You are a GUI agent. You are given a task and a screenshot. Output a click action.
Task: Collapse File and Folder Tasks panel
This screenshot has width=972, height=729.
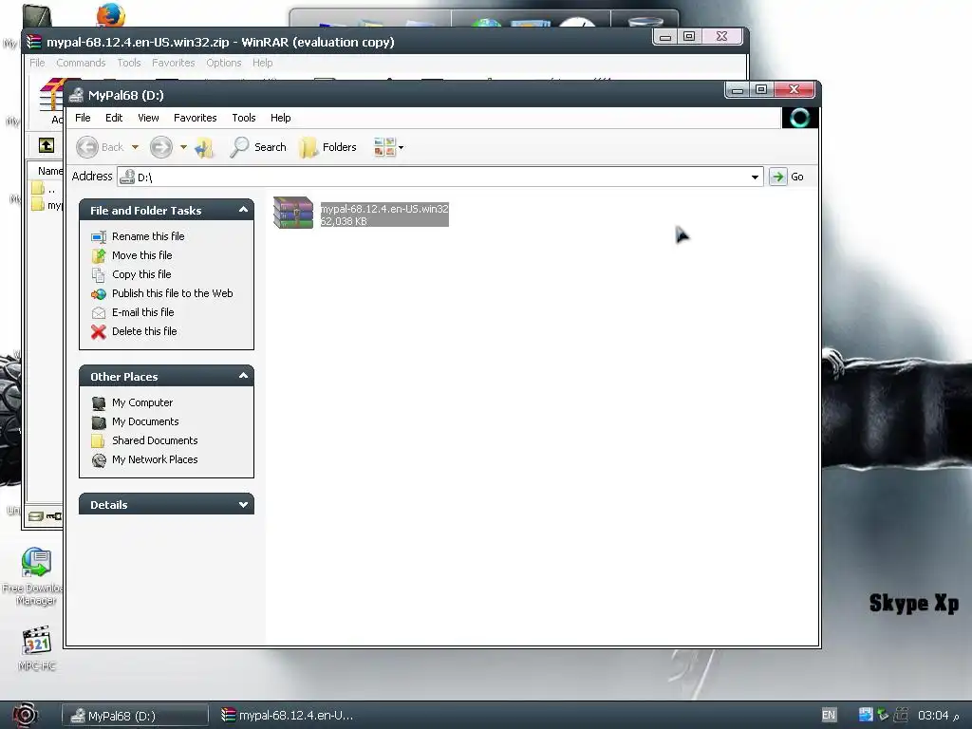(x=243, y=210)
